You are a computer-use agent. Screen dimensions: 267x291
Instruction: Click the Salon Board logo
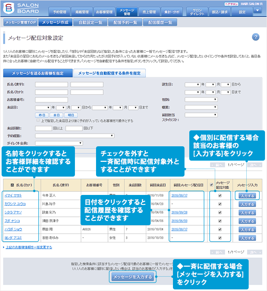25,8
